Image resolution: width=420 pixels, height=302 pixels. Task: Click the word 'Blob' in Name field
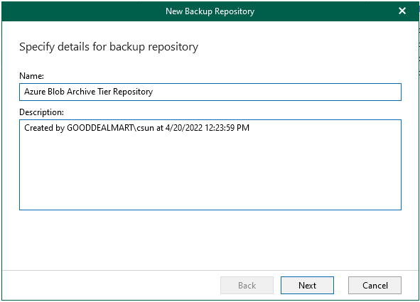56,92
